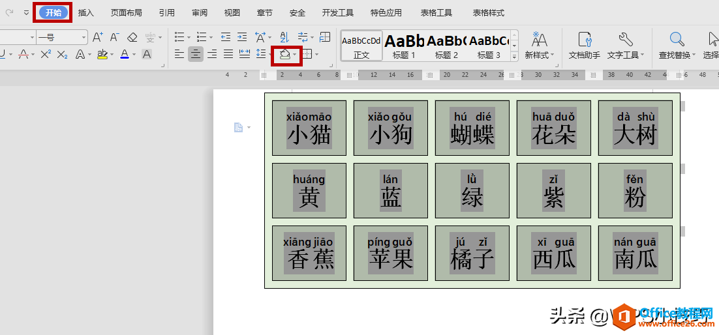The height and width of the screenshot is (335, 719).
Task: Open the 表格工具 tab
Action: (x=436, y=12)
